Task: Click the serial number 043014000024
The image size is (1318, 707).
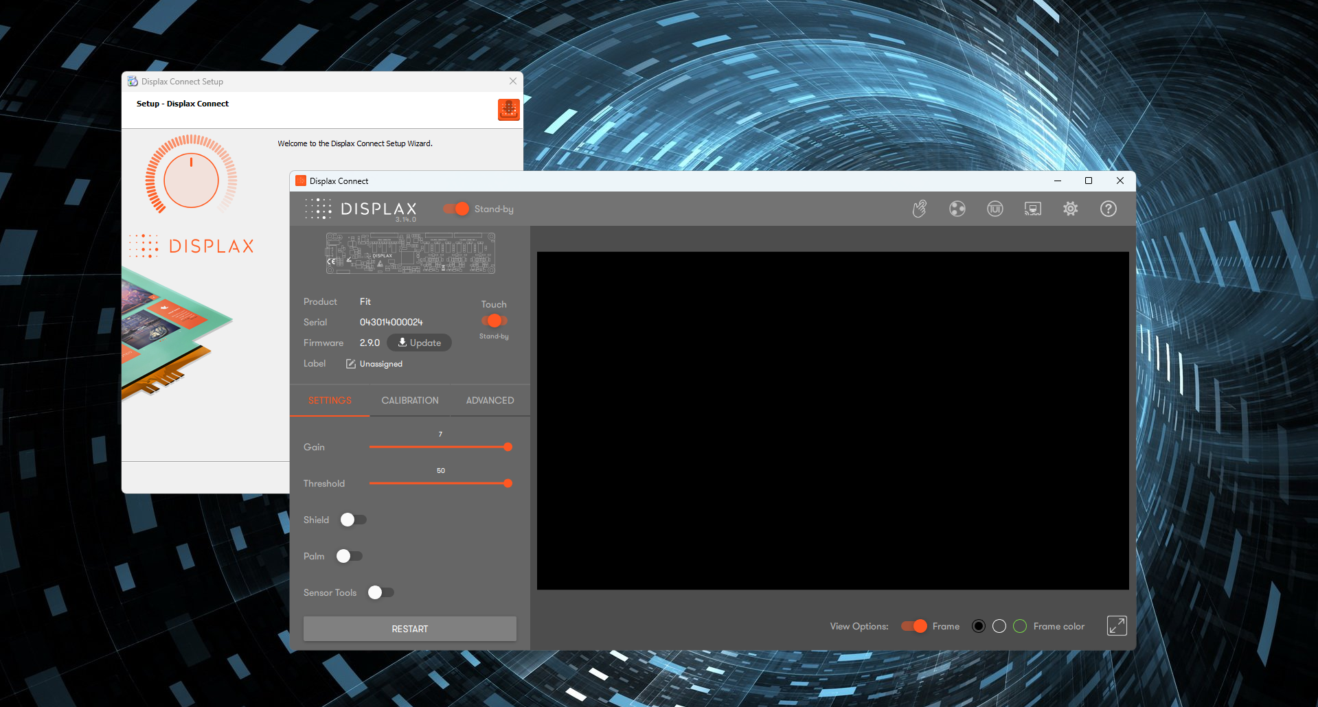Action: [x=391, y=322]
